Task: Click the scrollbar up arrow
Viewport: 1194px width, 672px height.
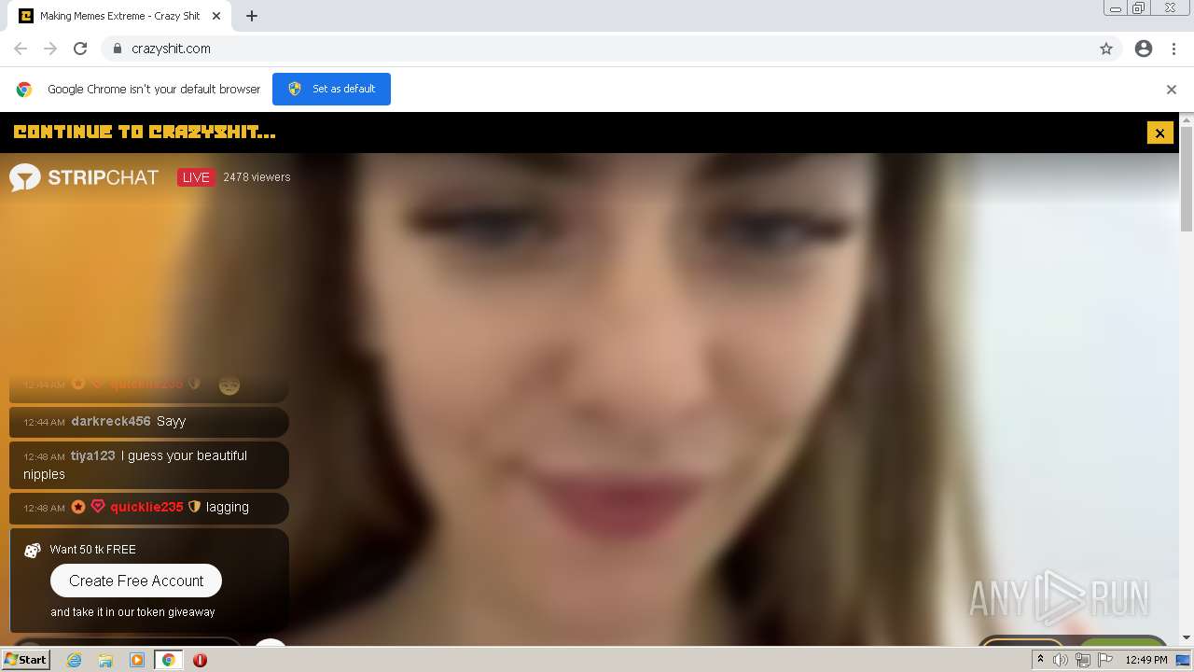Action: (1187, 119)
